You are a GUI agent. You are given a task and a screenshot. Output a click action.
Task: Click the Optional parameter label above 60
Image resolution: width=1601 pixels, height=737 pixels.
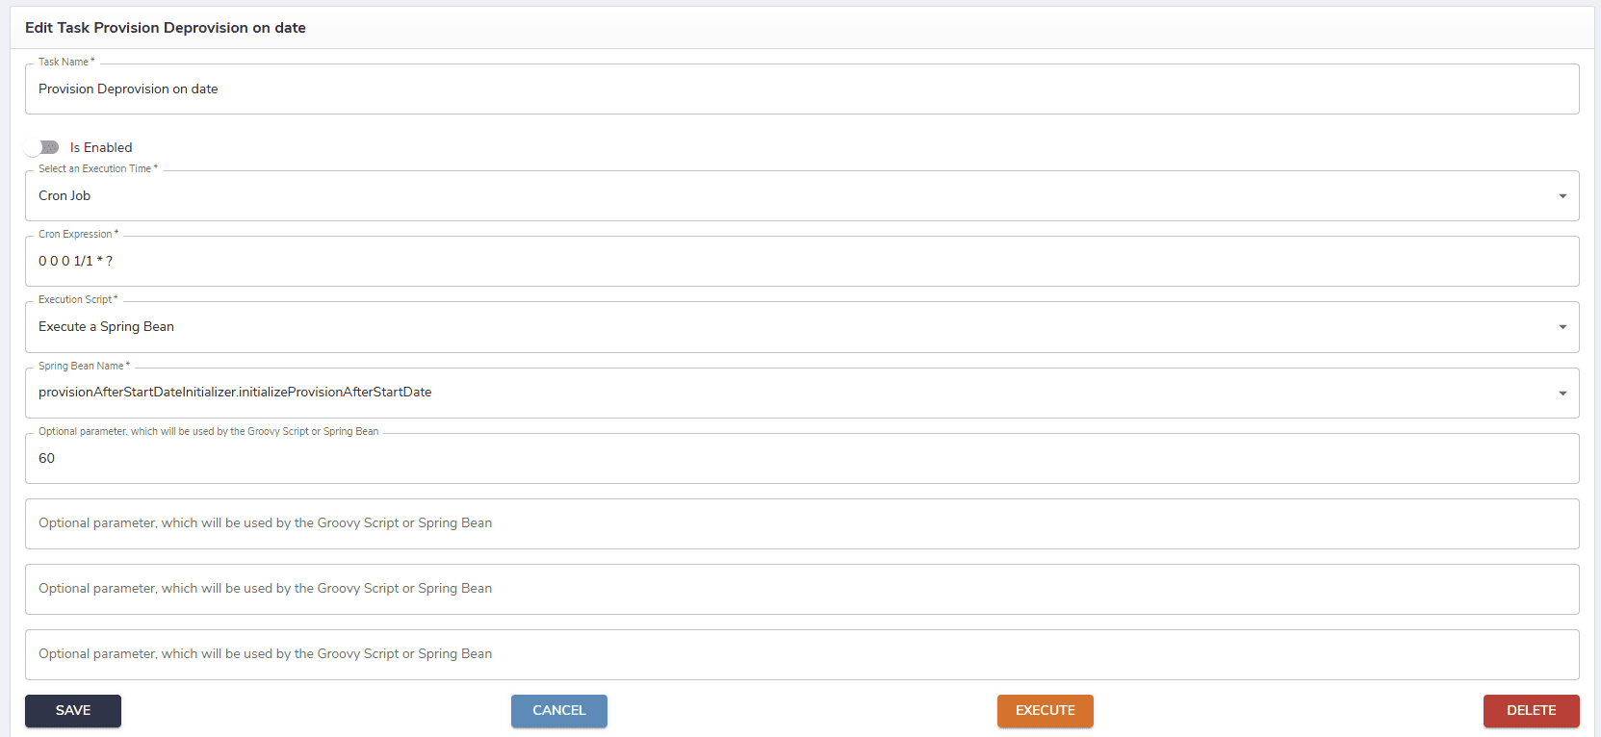(x=208, y=432)
